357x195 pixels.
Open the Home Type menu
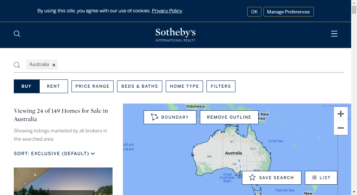(x=184, y=86)
